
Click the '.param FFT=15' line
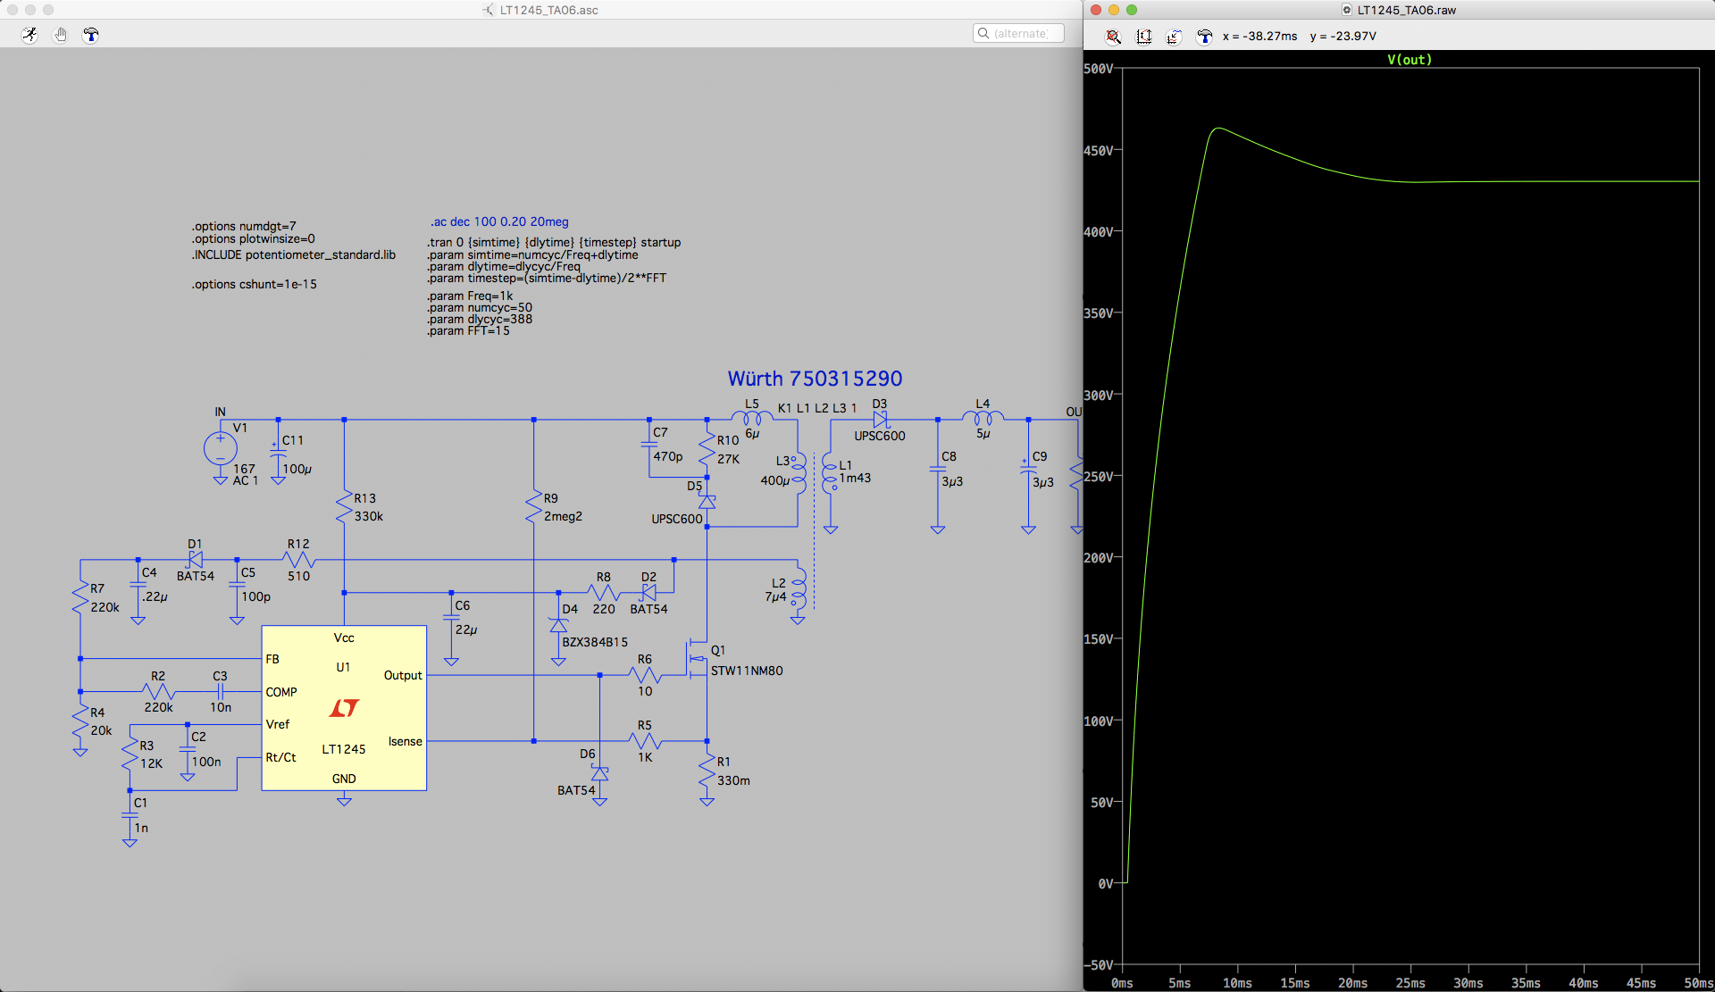coord(468,330)
